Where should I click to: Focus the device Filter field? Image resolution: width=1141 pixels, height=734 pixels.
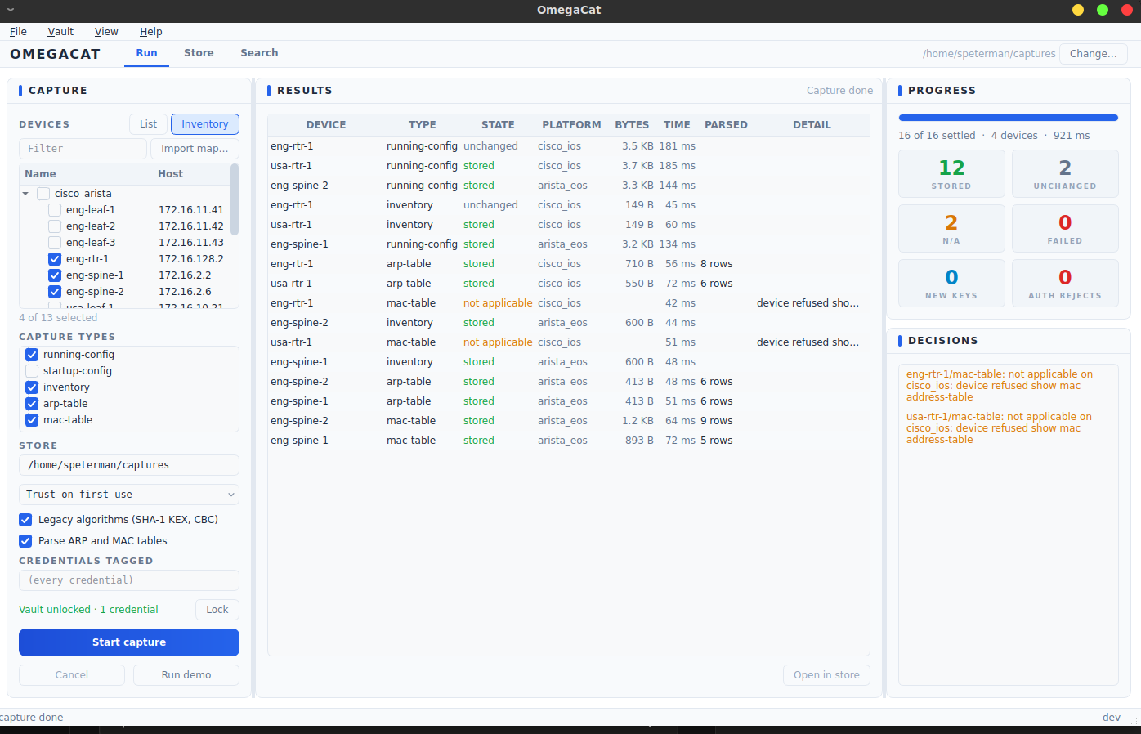tap(83, 149)
